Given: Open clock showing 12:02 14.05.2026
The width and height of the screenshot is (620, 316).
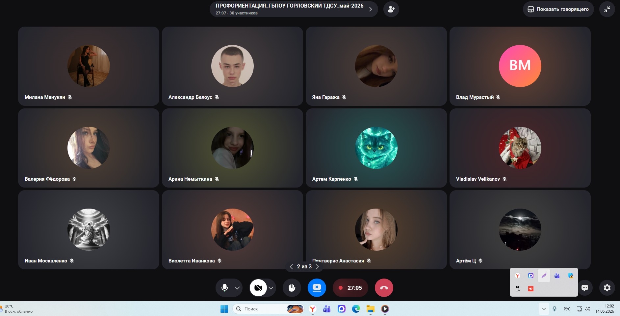Looking at the screenshot, I should pos(605,309).
